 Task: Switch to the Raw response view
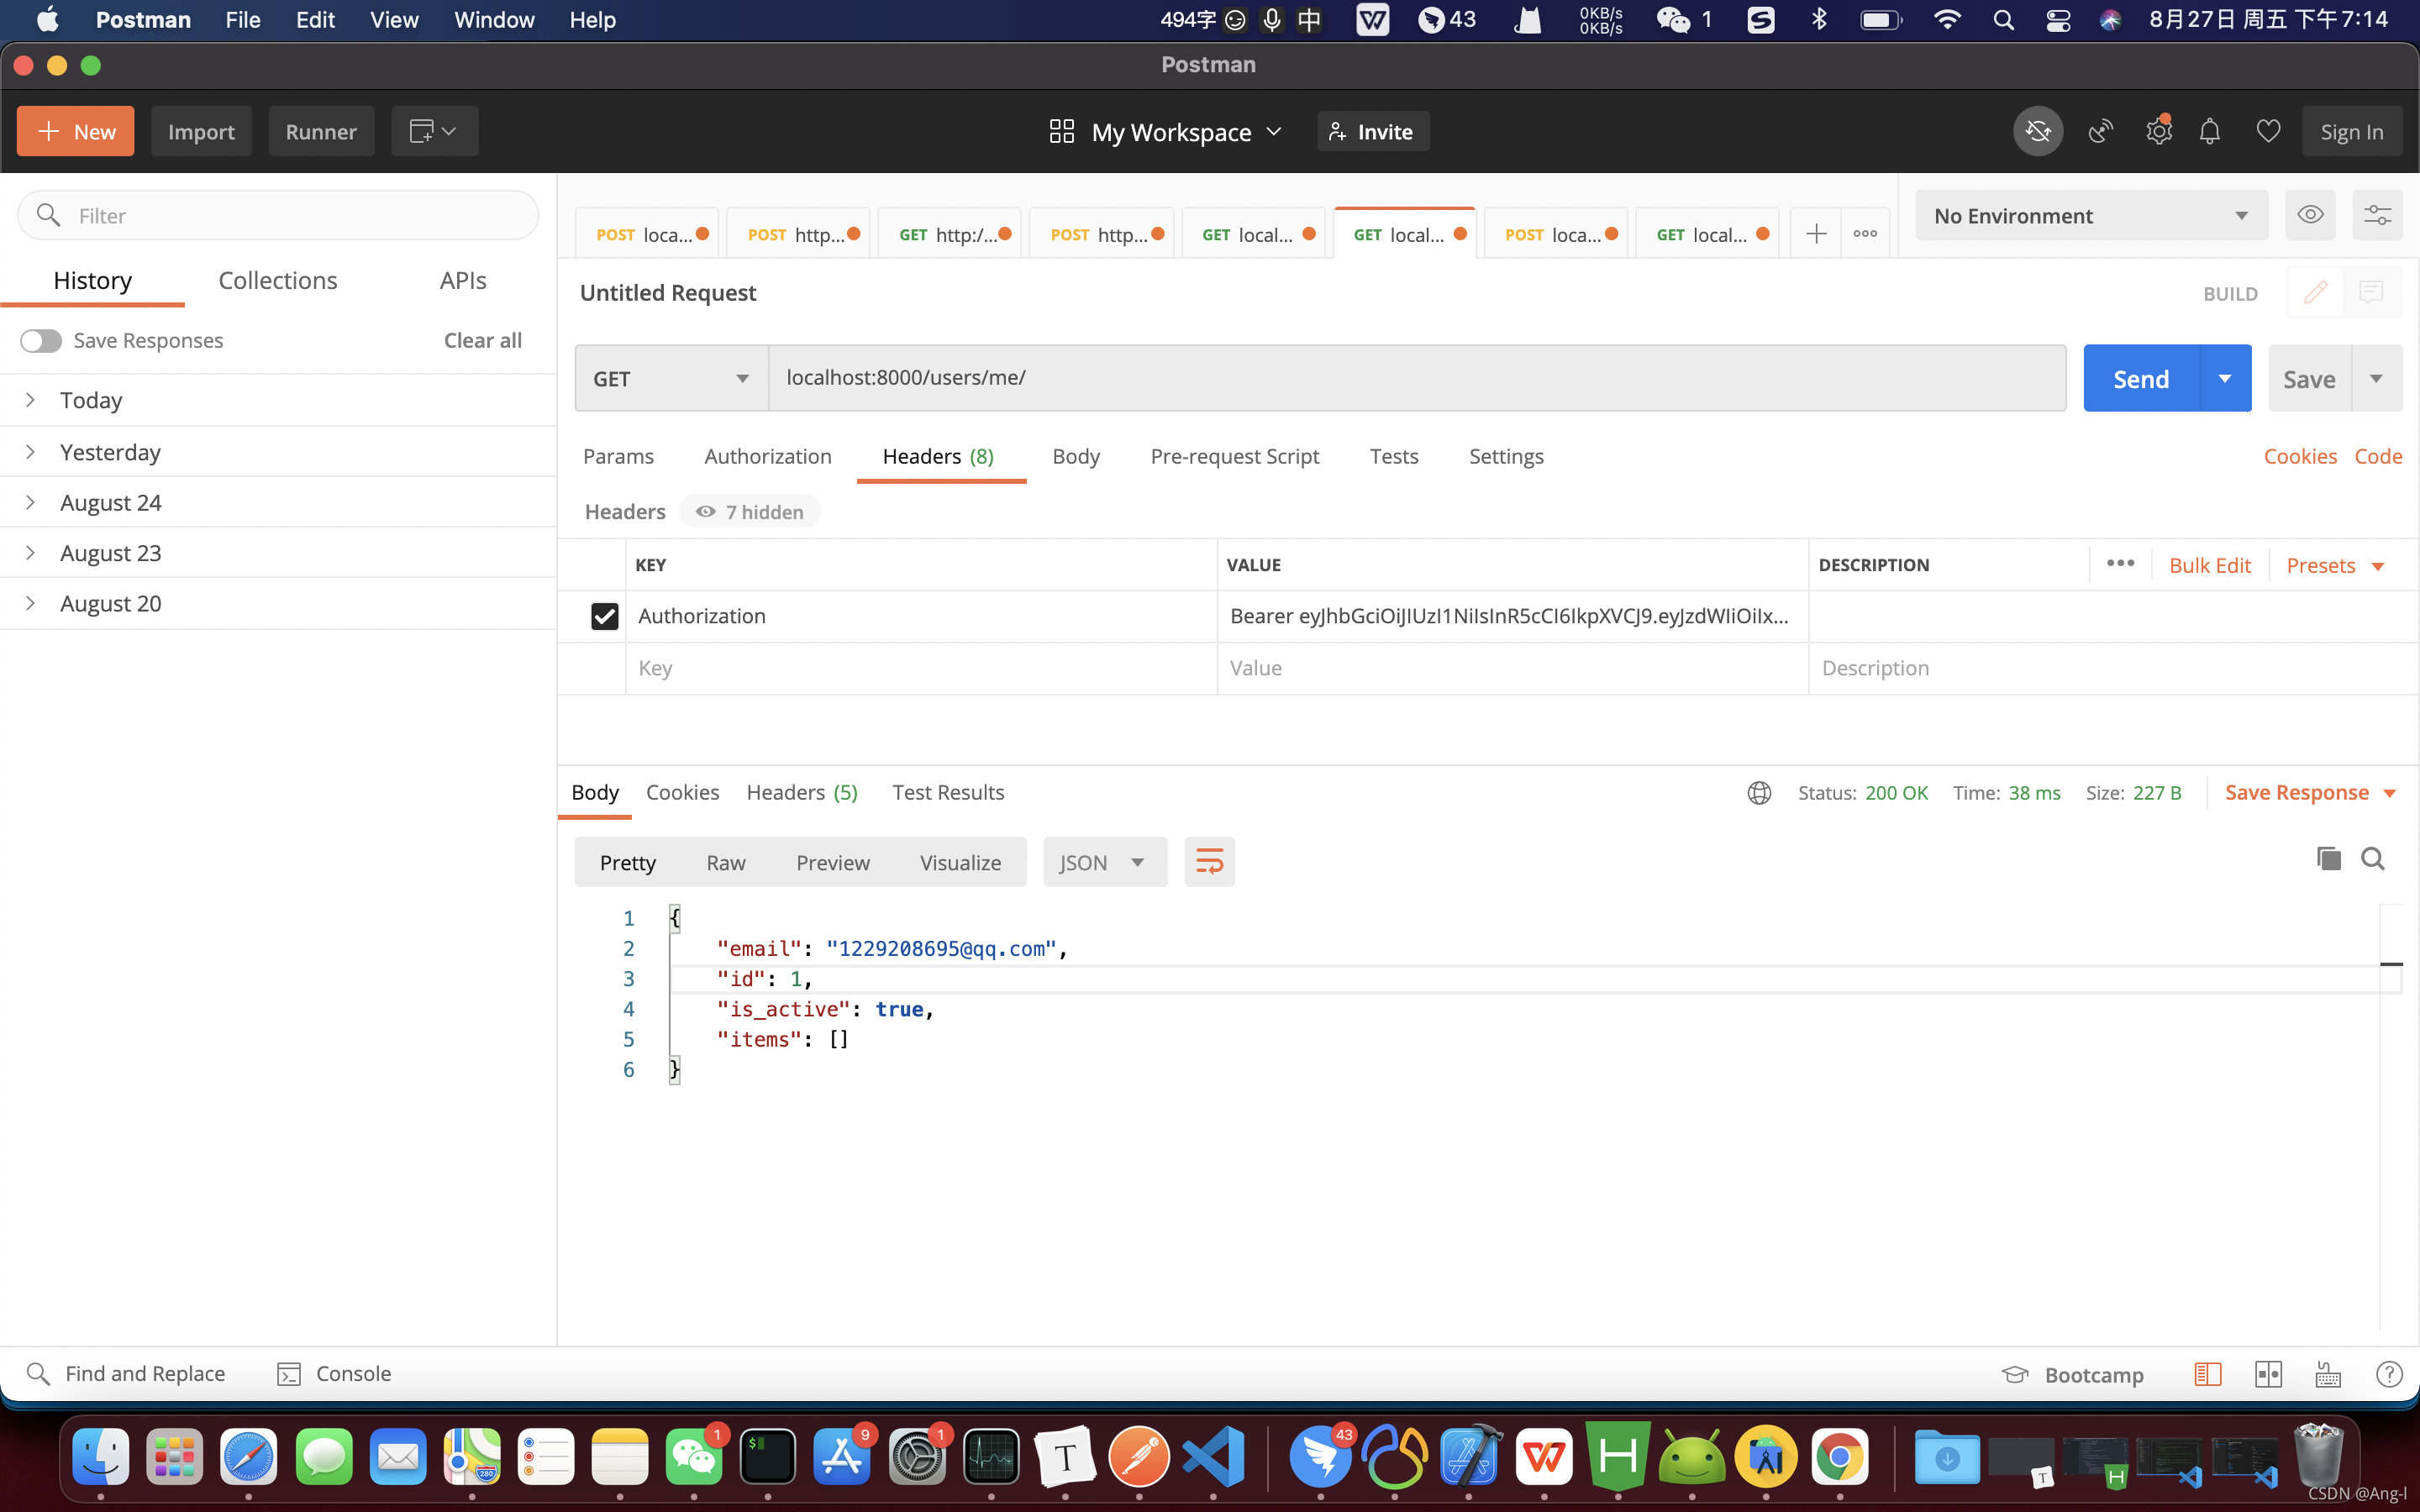(x=725, y=862)
